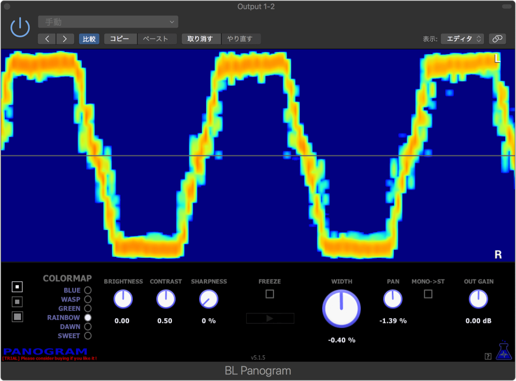Select the small display size icon
This screenshot has height=381, width=516.
click(x=17, y=287)
